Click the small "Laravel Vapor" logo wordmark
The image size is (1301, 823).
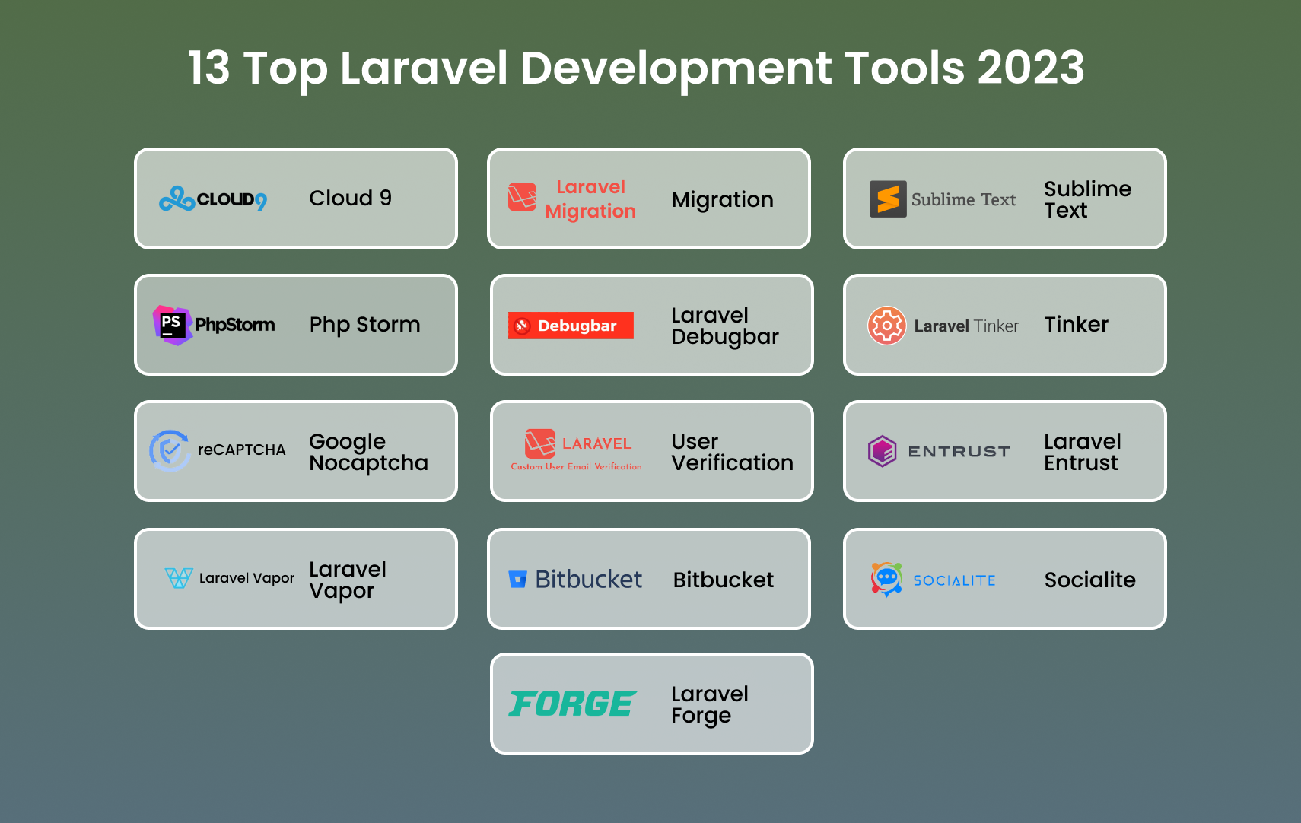pos(247,578)
